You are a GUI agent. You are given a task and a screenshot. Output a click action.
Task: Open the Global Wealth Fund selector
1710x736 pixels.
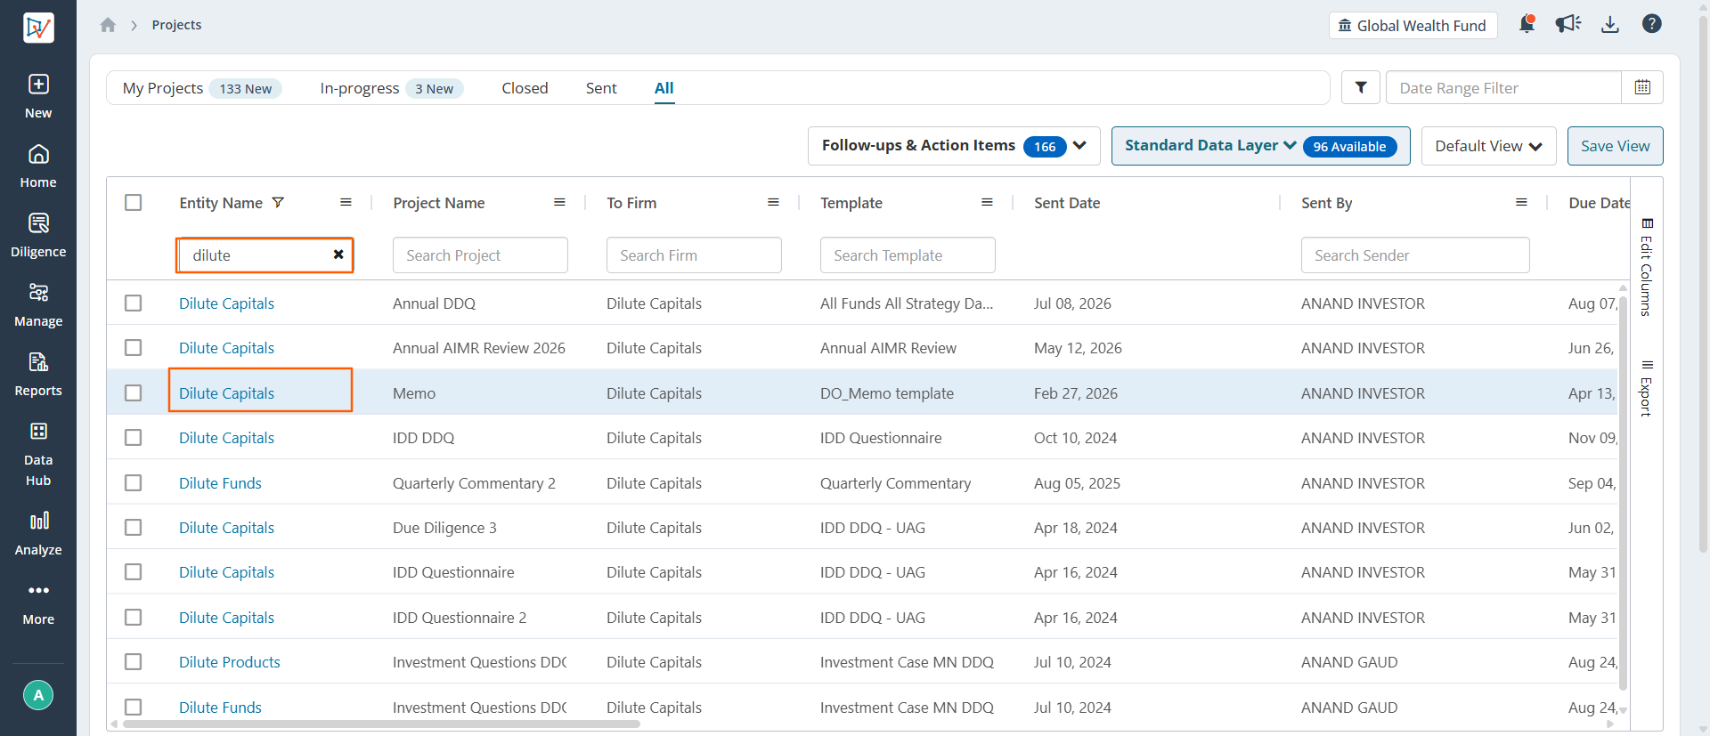(x=1413, y=25)
